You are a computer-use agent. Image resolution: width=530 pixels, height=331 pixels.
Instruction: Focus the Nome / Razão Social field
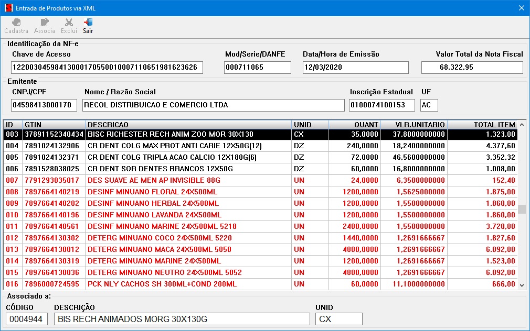coord(213,105)
